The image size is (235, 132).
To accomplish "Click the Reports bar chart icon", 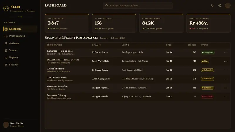I will click(x=6, y=57).
